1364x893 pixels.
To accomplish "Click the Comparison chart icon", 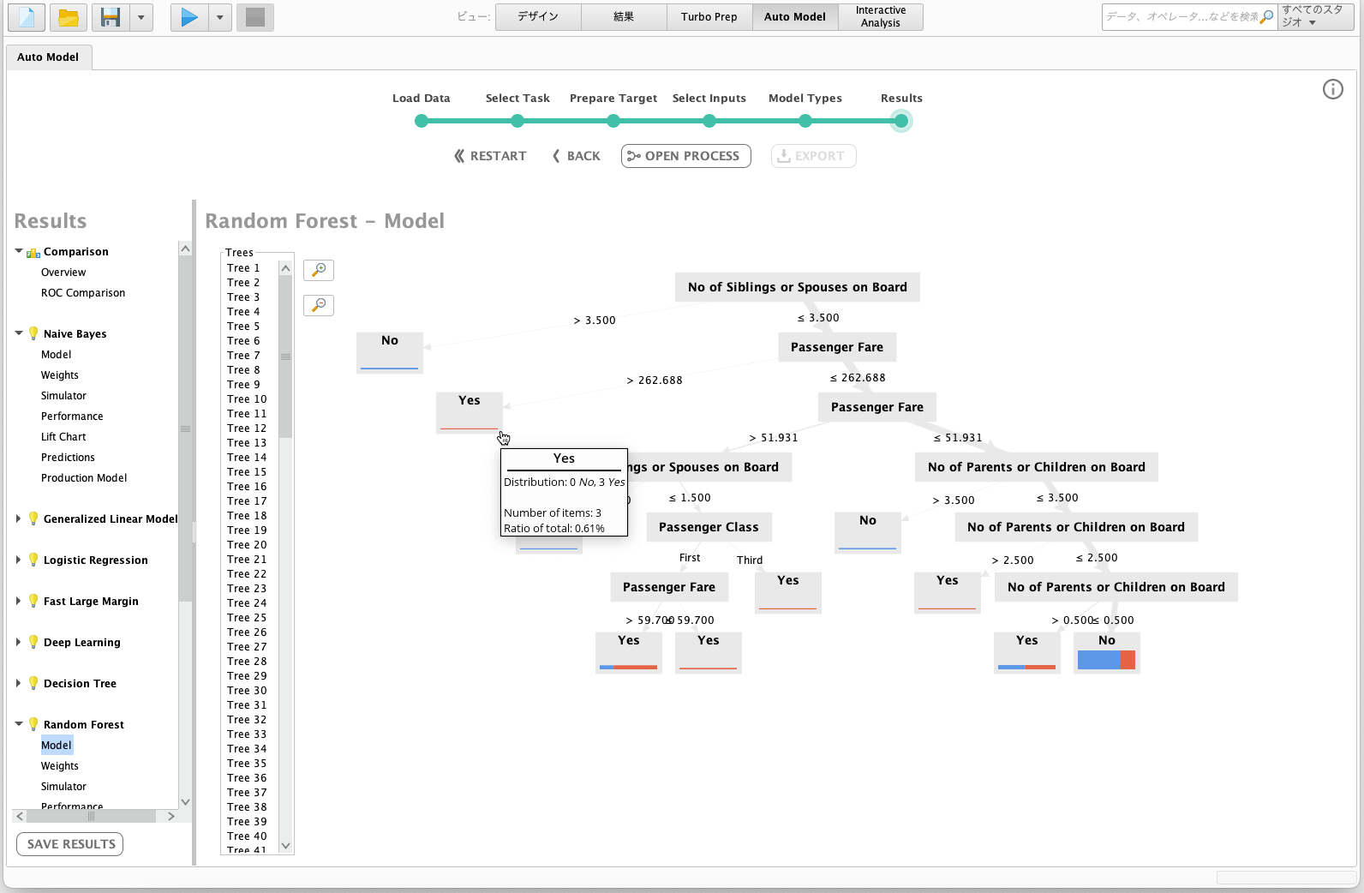I will point(33,252).
